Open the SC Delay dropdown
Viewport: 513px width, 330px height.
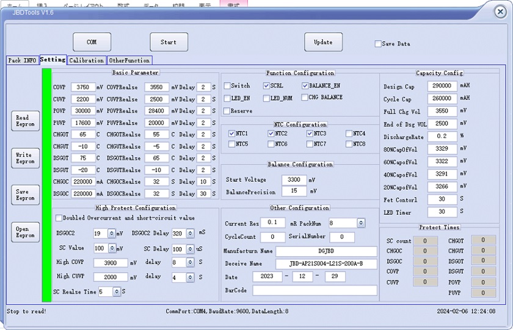191,249
